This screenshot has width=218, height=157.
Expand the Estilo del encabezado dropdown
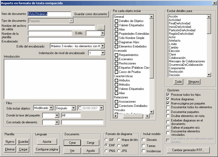(x=102, y=46)
